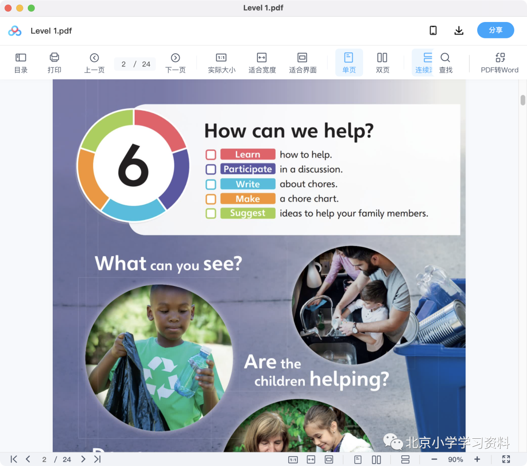Toggle continuous scroll icon in bottom bar
The width and height of the screenshot is (527, 466).
click(x=405, y=460)
